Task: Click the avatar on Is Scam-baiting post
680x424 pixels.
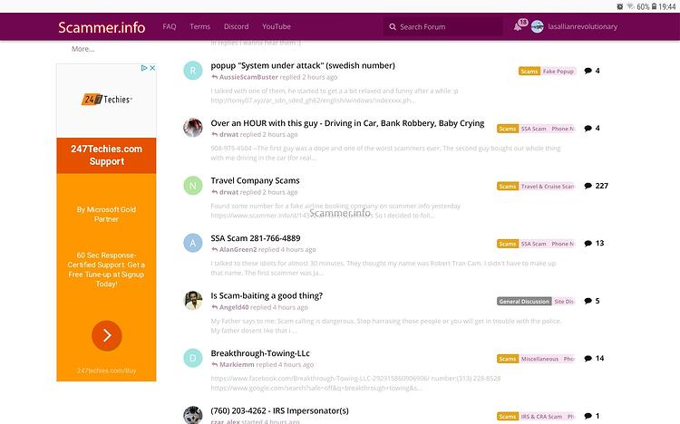Action: point(193,301)
